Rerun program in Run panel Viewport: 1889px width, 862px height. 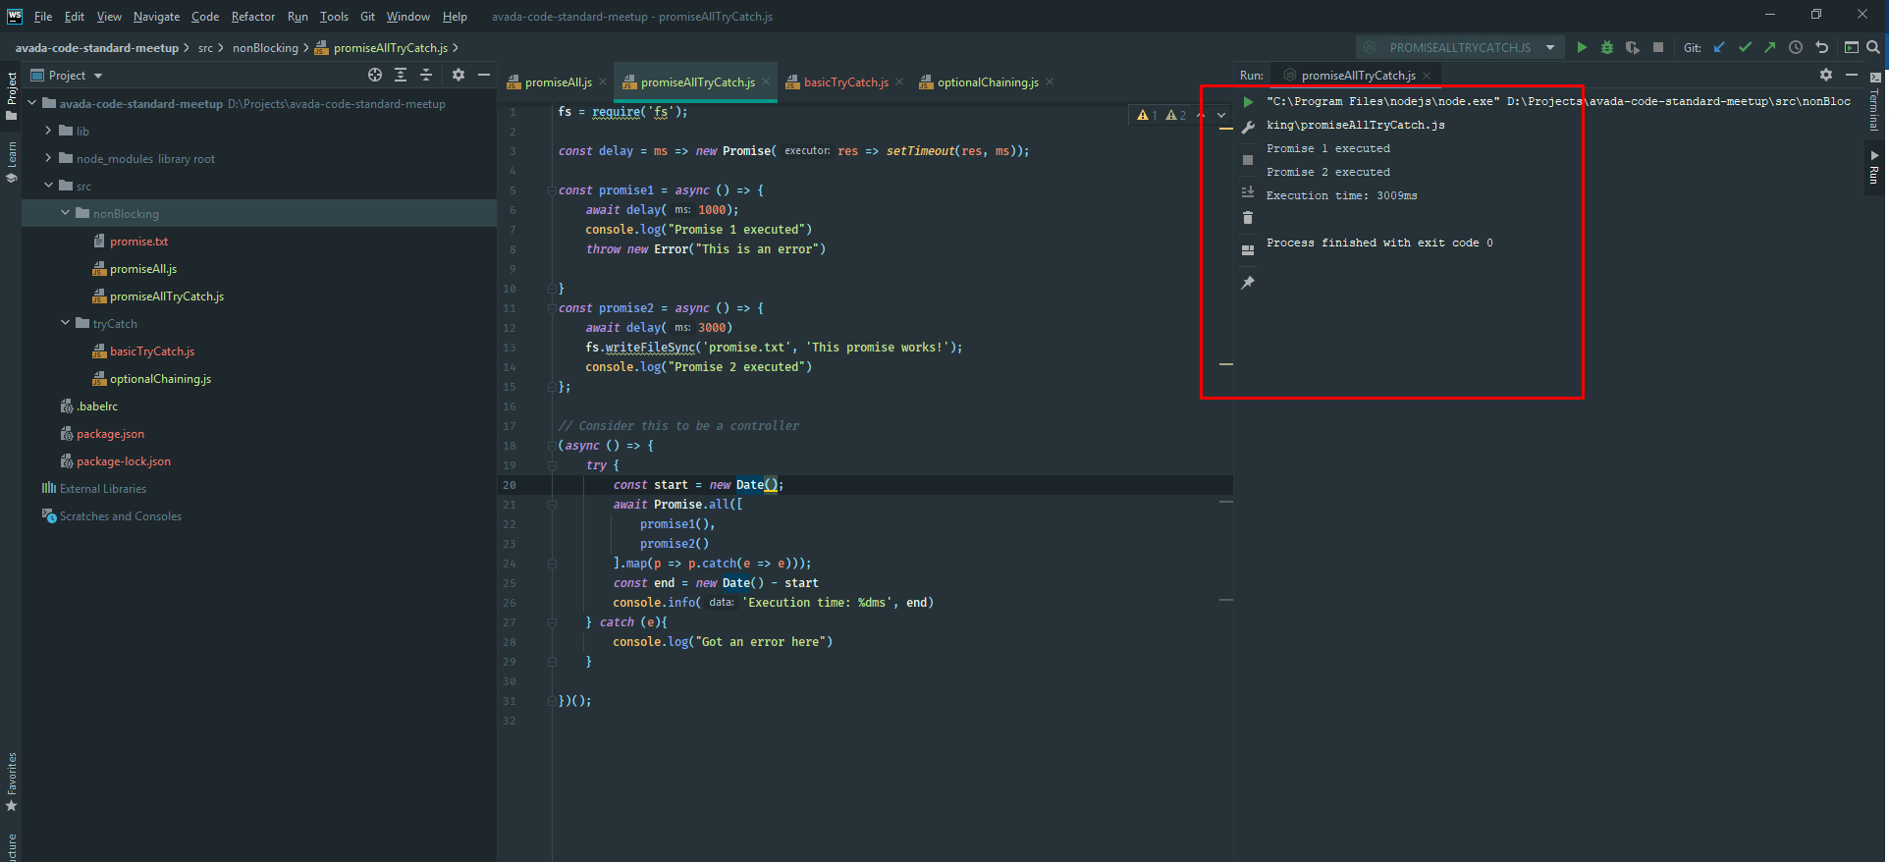(x=1248, y=102)
